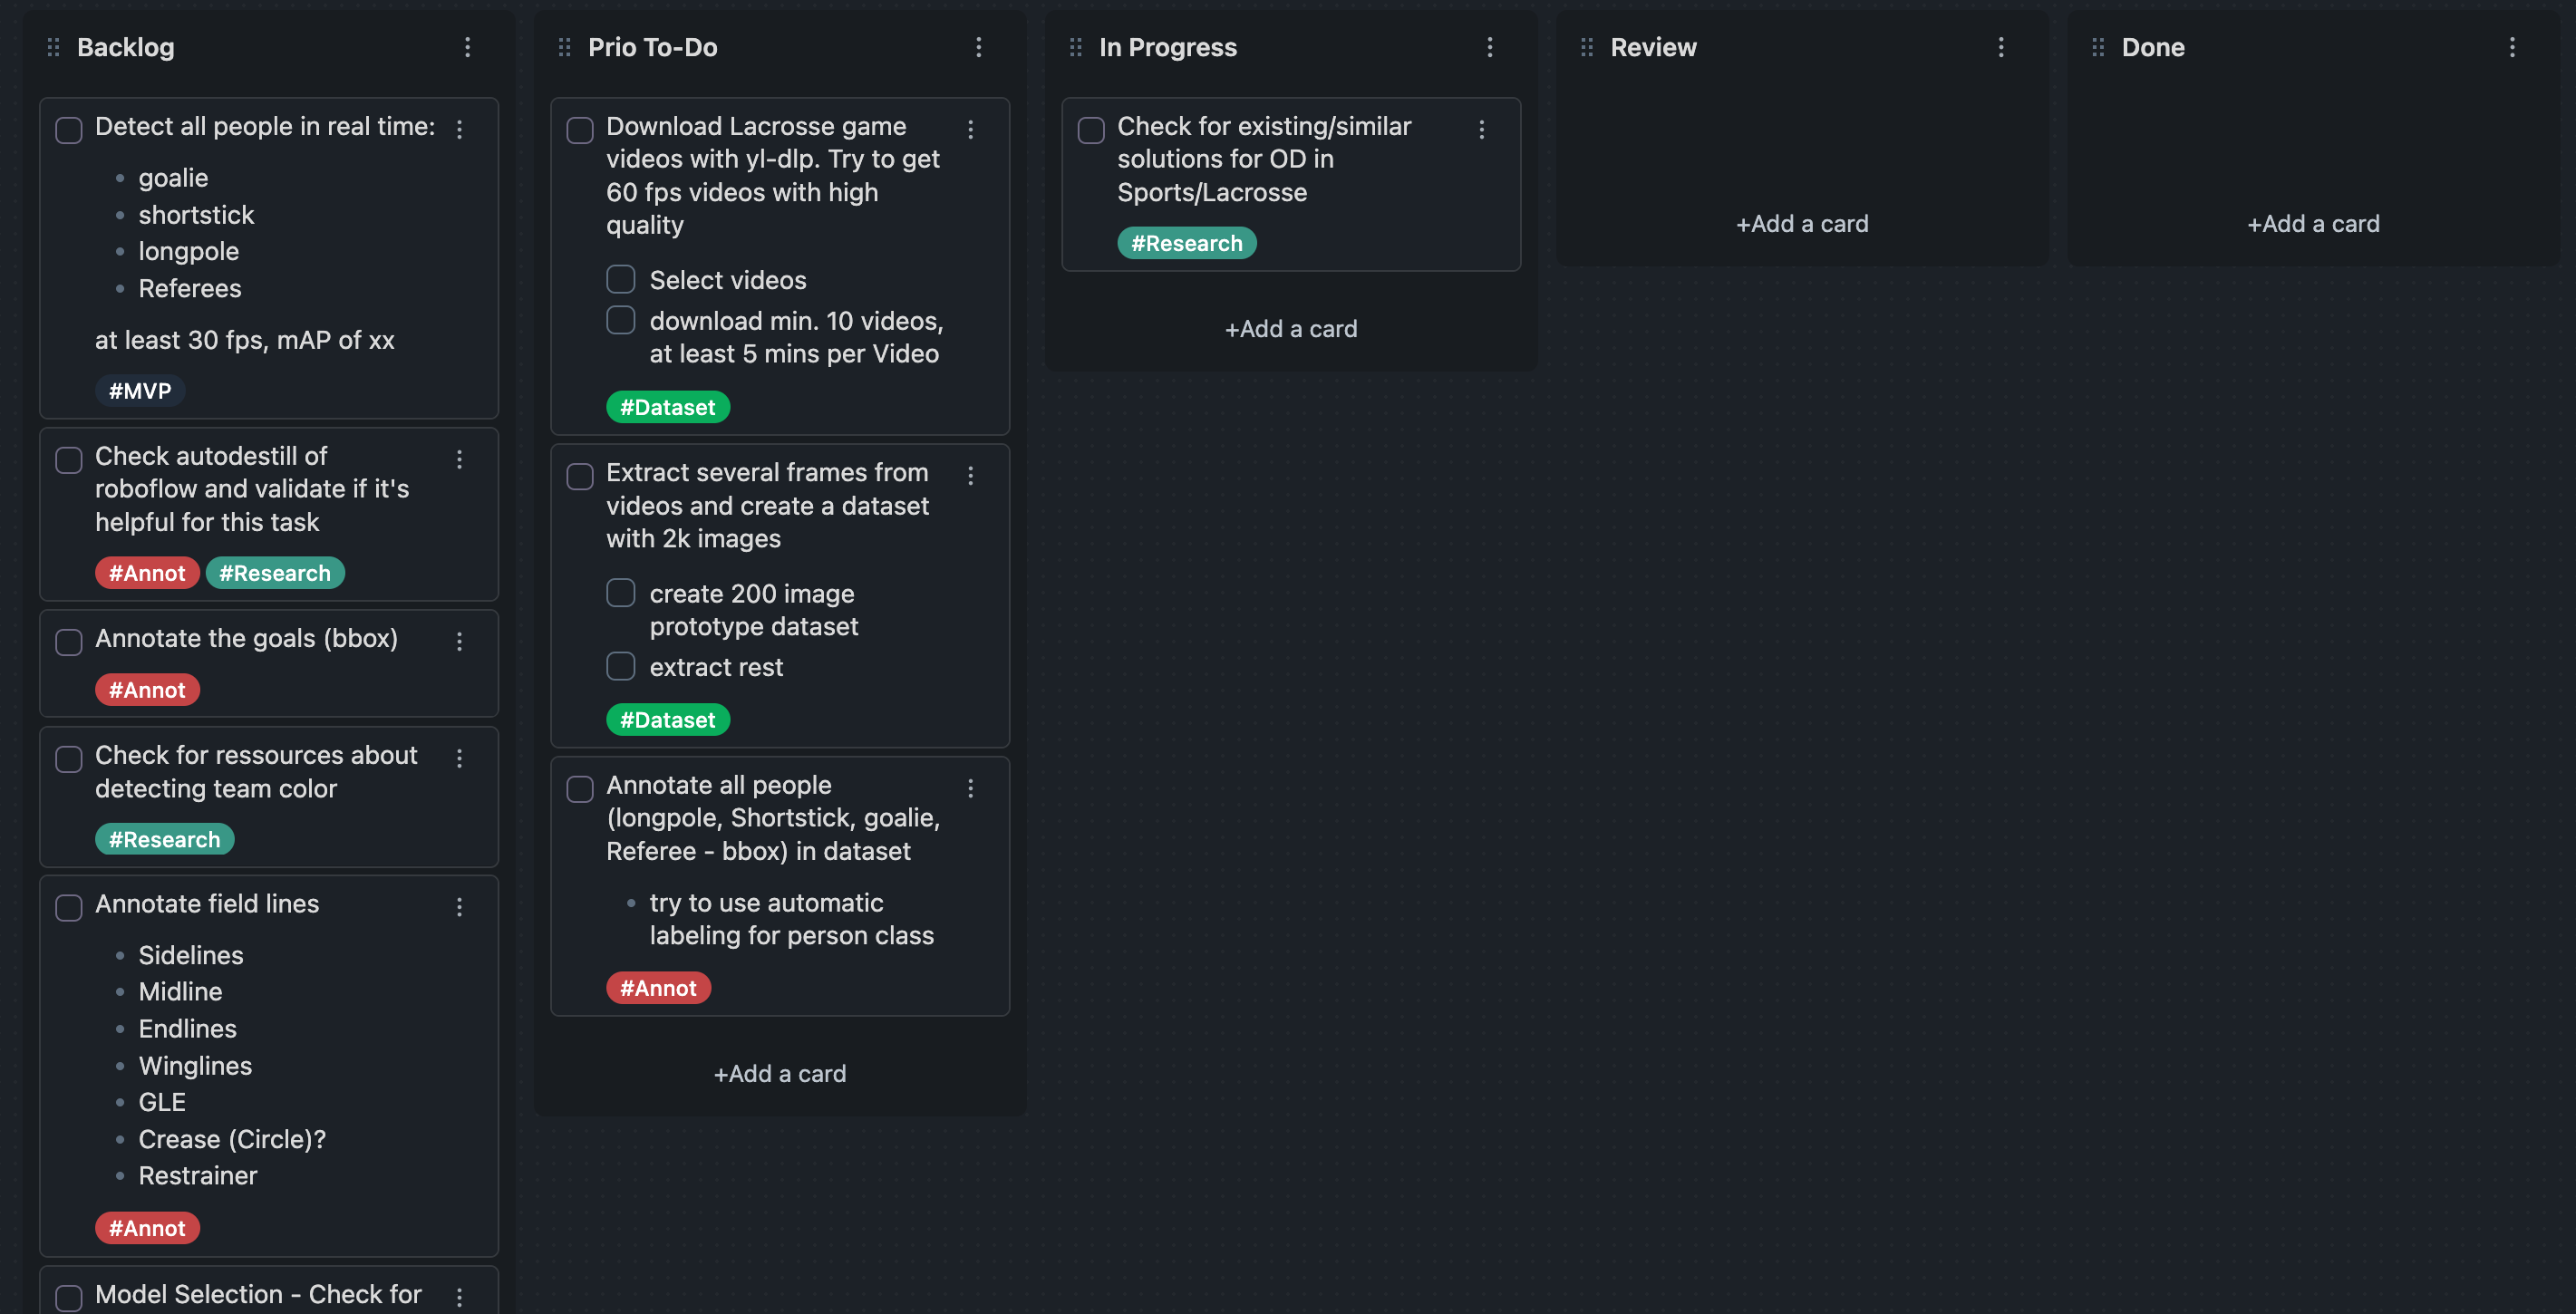
Task: Open three-dot menu on Extract several frames card
Action: pyautogui.click(x=970, y=476)
